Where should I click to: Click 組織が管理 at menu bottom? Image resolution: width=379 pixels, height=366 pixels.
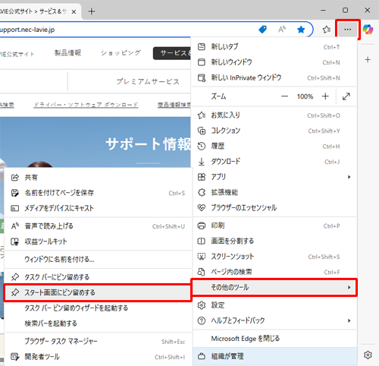click(x=274, y=356)
